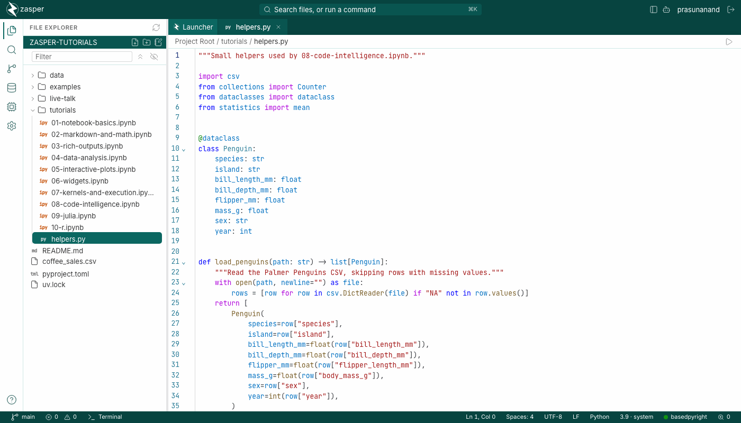This screenshot has height=423, width=741.
Task: Switch to the Launcher tab
Action: pyautogui.click(x=193, y=27)
